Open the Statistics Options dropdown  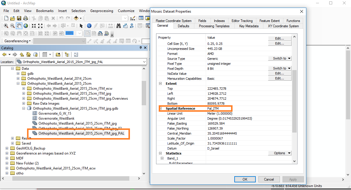coord(280,153)
